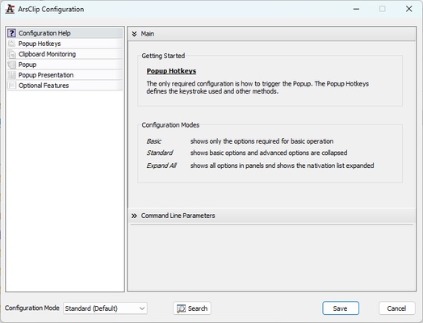
Task: Expand the Command Line Parameters chevron
Action: [134, 216]
